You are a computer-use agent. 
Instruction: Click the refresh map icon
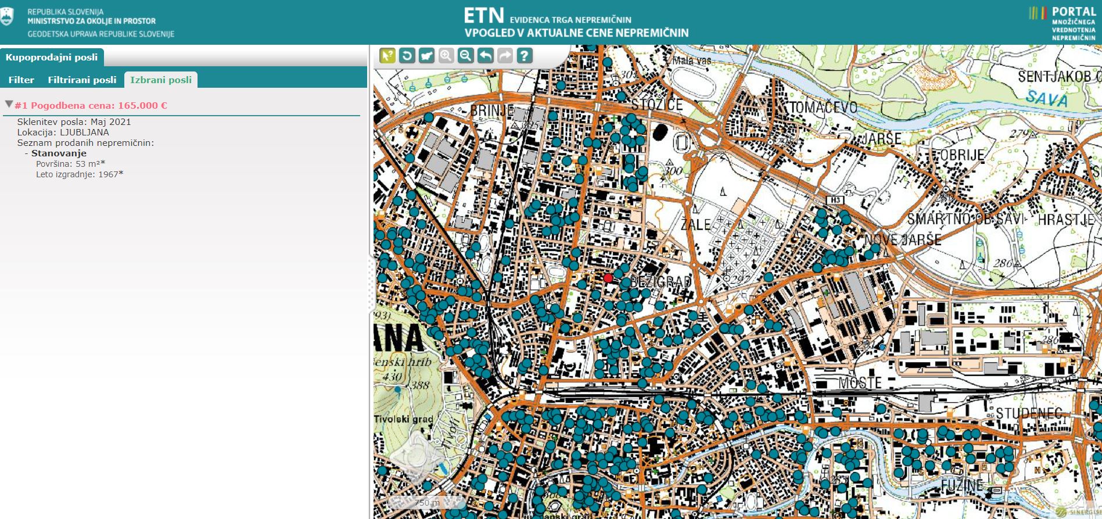pos(407,56)
